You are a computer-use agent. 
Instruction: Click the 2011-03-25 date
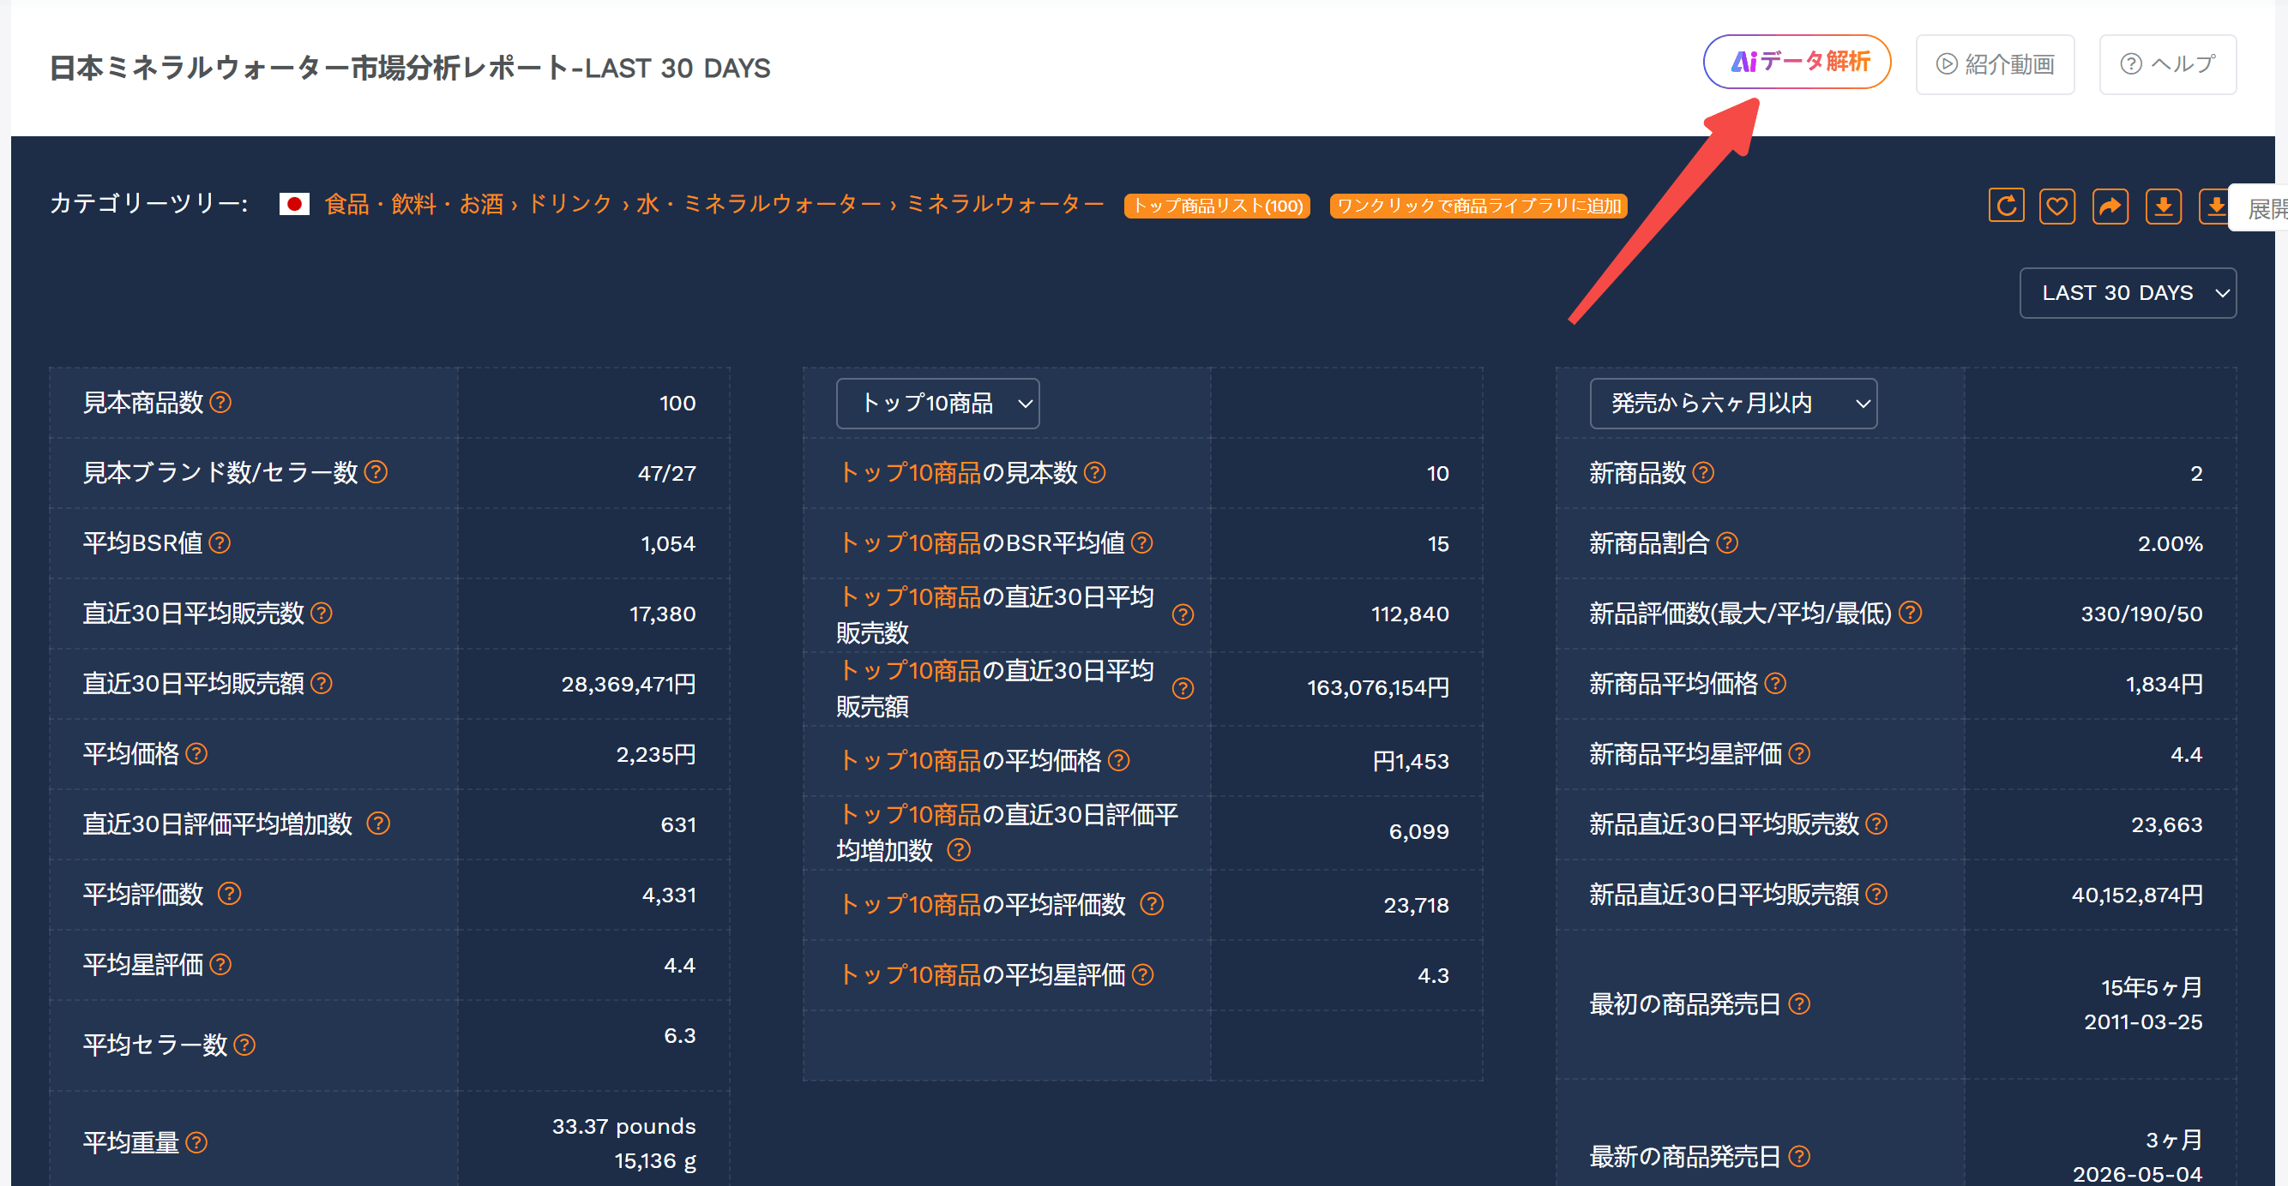2143,1021
